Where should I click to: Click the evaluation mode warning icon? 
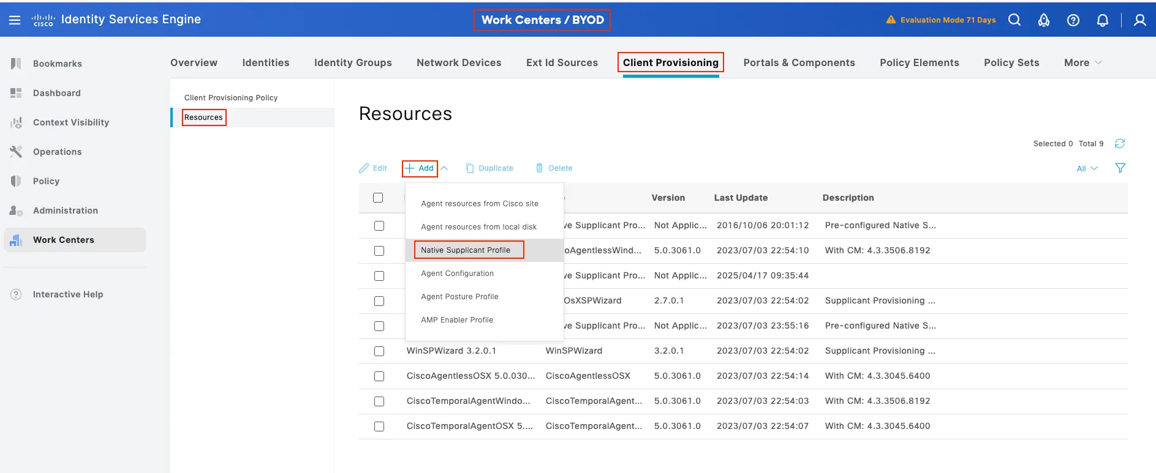tap(891, 20)
